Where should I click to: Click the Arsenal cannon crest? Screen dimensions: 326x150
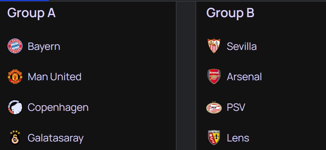(x=214, y=77)
